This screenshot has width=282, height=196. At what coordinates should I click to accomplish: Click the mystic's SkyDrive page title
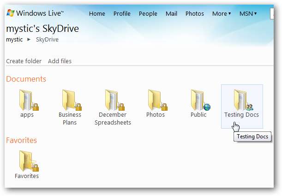click(42, 29)
